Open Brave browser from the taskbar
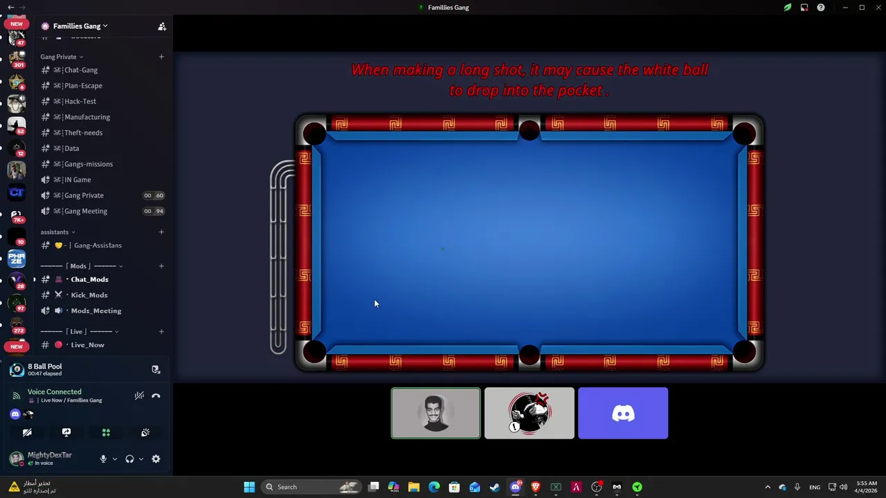886x498 pixels. (535, 487)
